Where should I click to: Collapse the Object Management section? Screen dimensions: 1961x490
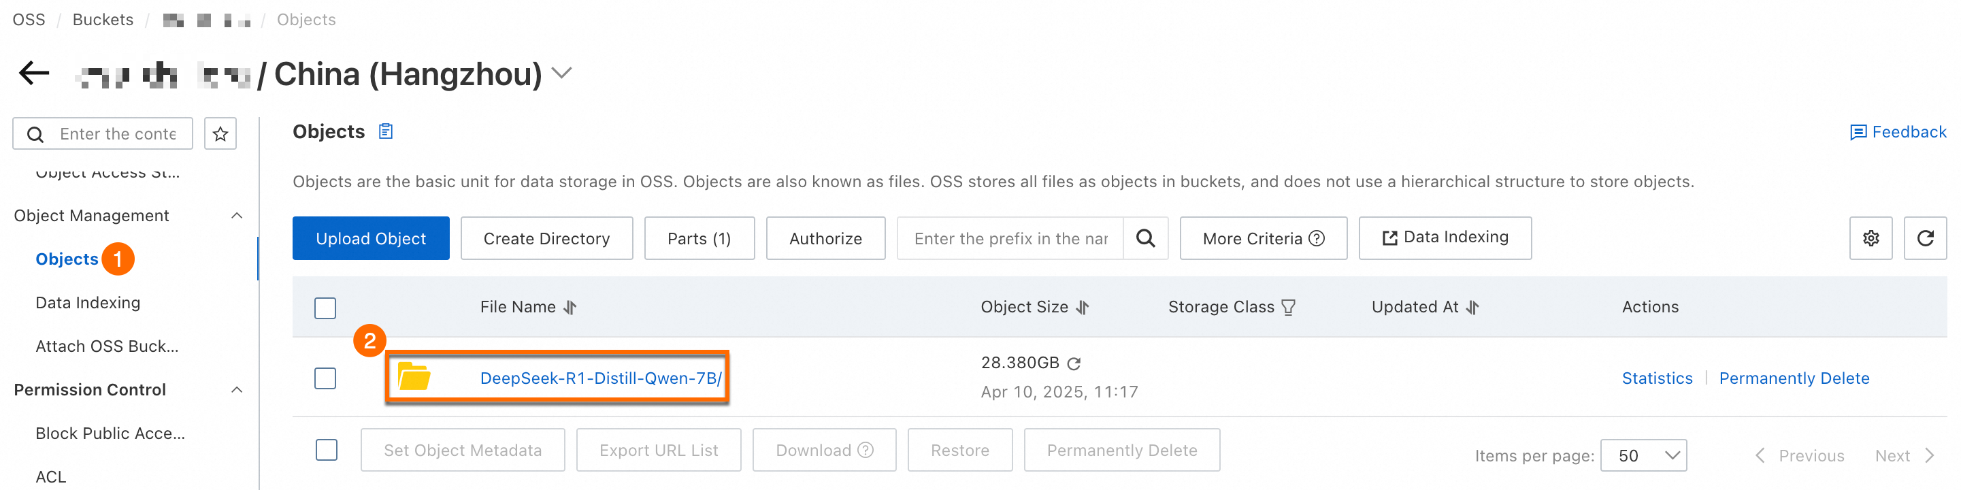237,216
